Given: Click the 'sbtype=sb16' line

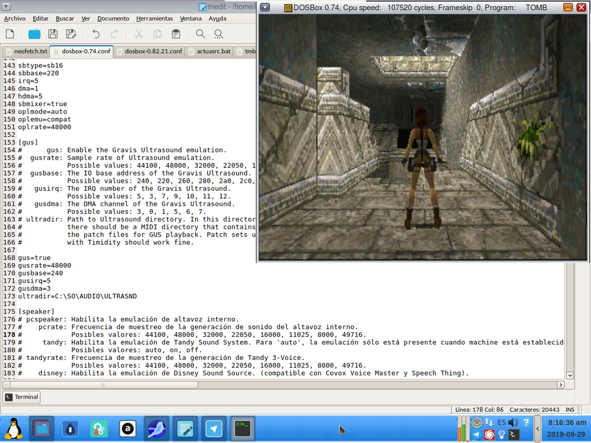Looking at the screenshot, I should point(40,65).
